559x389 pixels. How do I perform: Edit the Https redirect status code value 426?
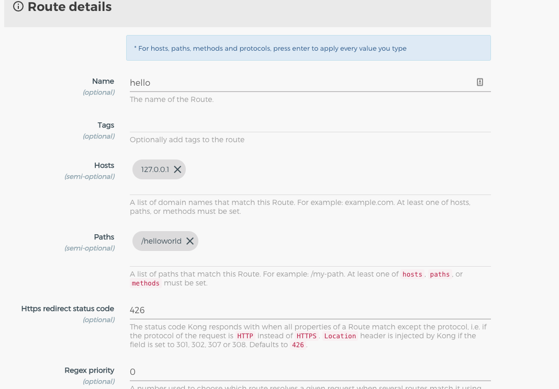[x=310, y=310]
